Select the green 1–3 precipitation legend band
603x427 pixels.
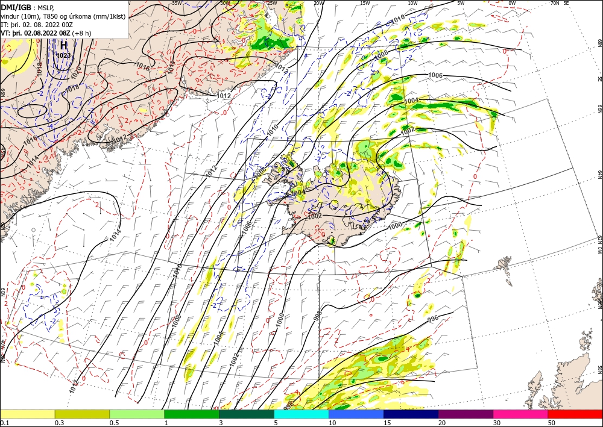[192, 414]
